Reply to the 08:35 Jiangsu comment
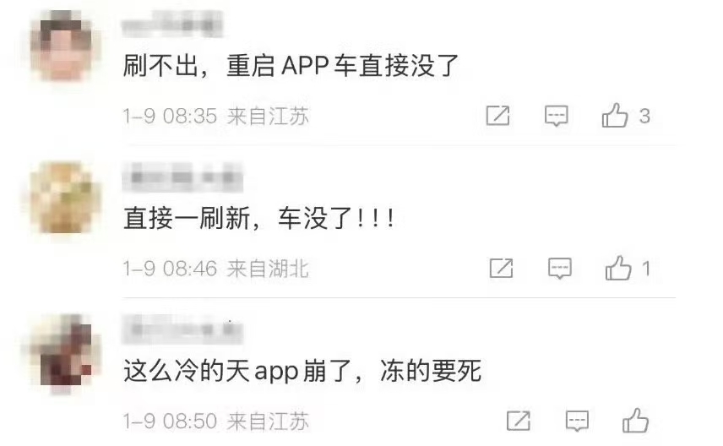 tap(556, 116)
